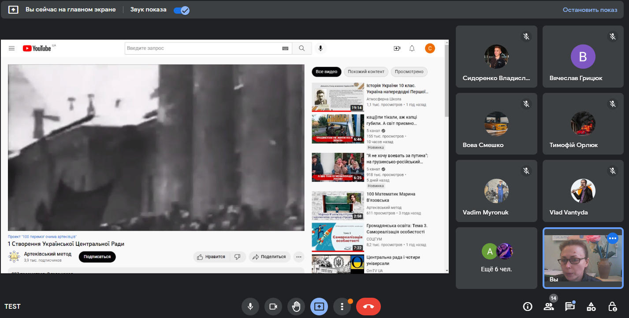Start voice search with microphone icon
The image size is (629, 318).
320,48
